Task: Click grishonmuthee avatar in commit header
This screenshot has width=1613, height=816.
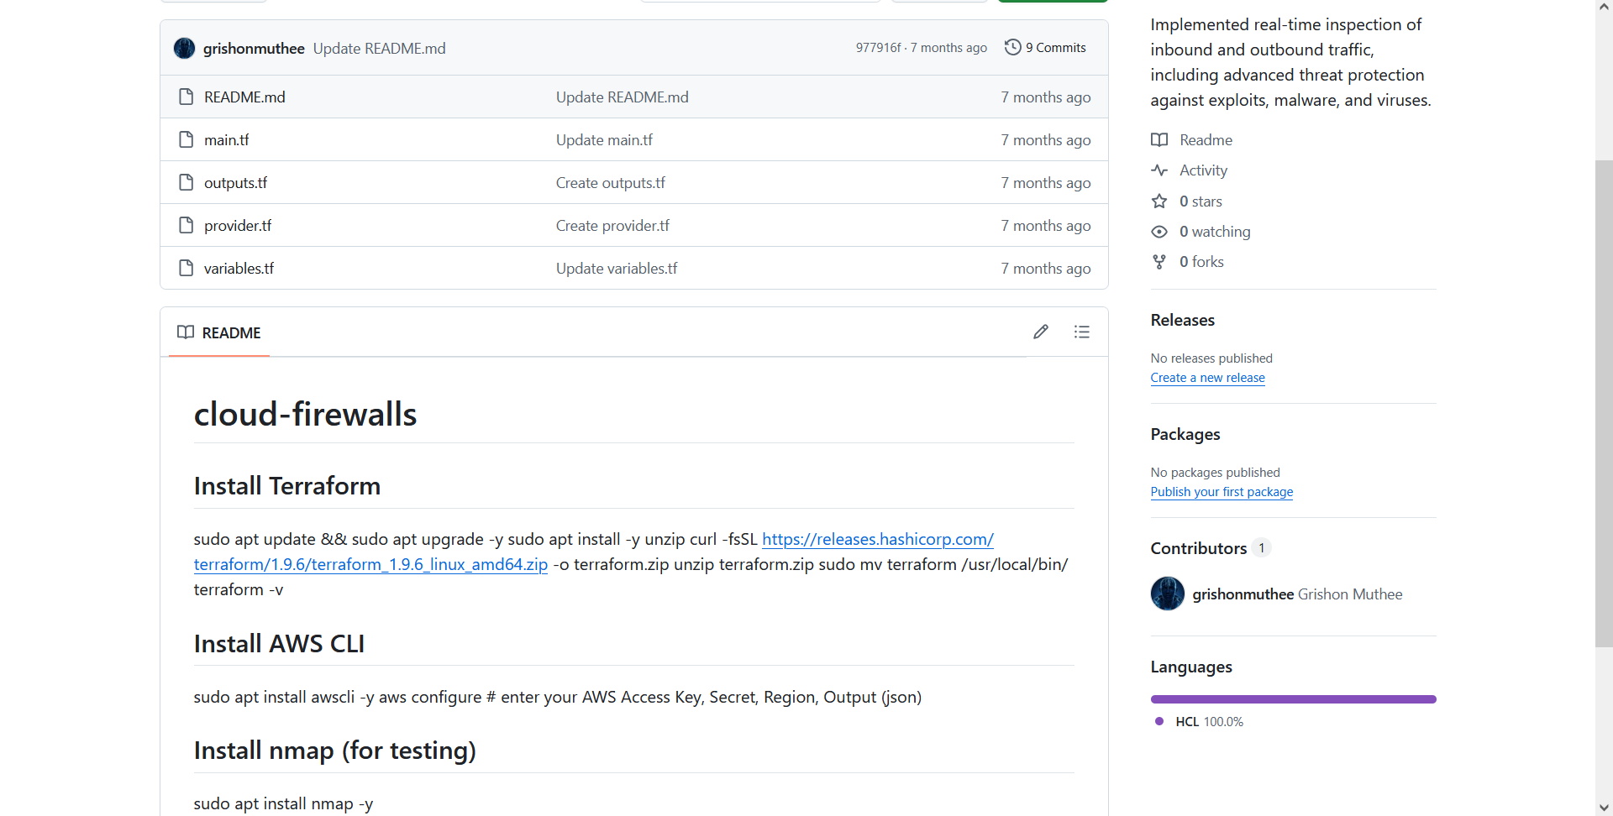Action: 185,48
